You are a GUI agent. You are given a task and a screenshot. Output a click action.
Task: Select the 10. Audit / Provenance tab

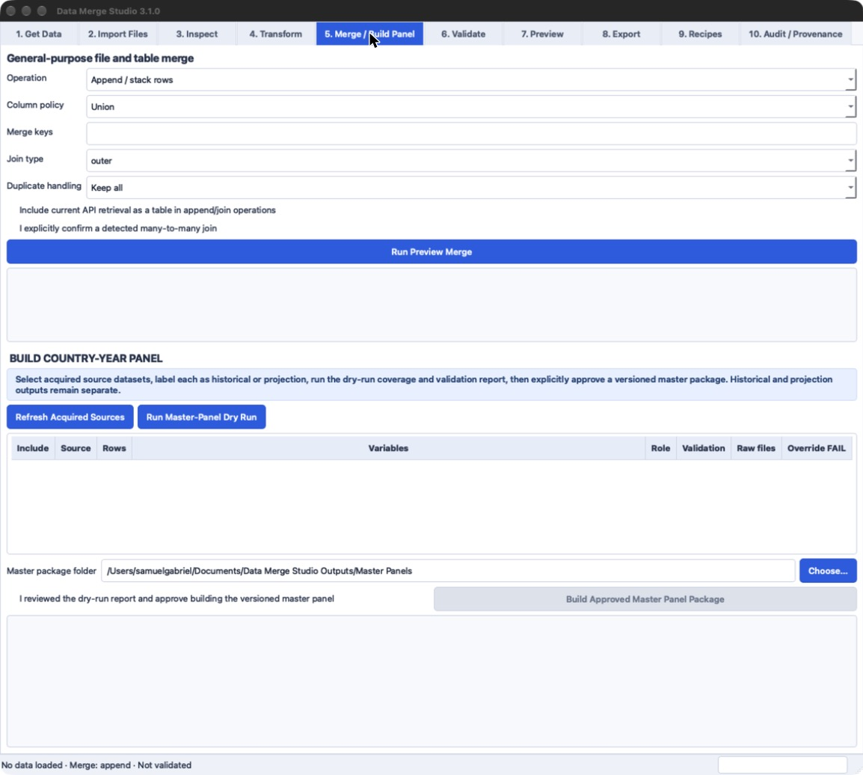tap(795, 34)
